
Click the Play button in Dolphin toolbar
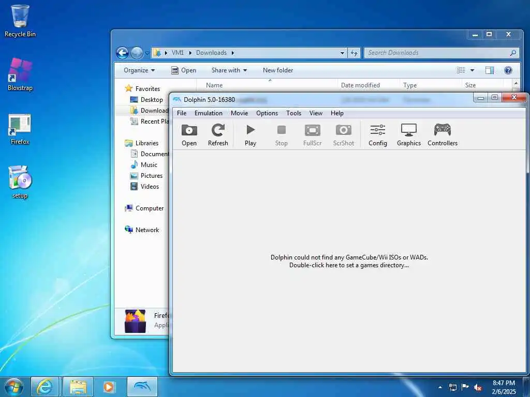tap(251, 135)
